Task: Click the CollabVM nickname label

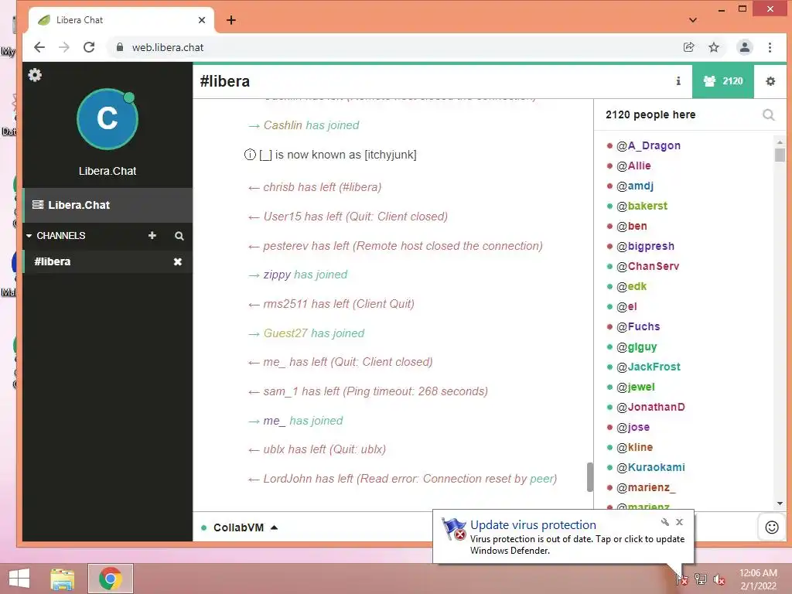Action: (238, 527)
